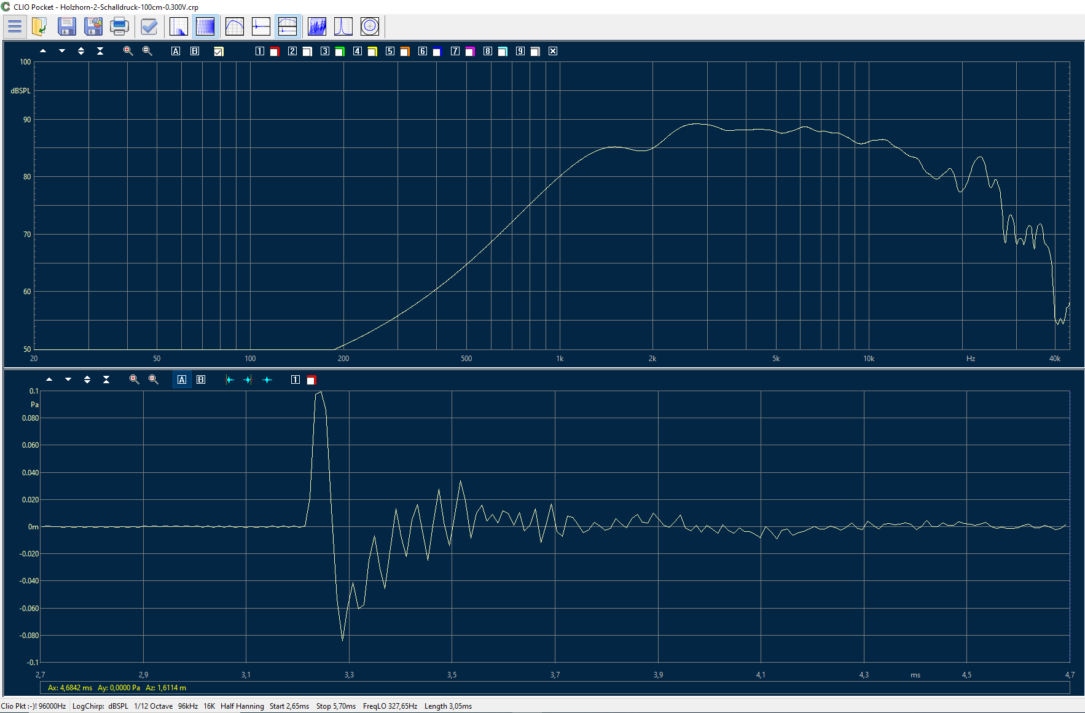Viewport: 1085px width, 713px height.
Task: Store curve in overlay slot 1
Action: pos(260,51)
